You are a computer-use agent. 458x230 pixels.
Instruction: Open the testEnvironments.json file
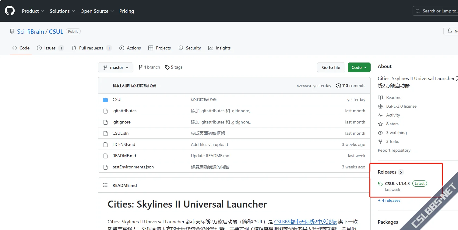(x=133, y=167)
